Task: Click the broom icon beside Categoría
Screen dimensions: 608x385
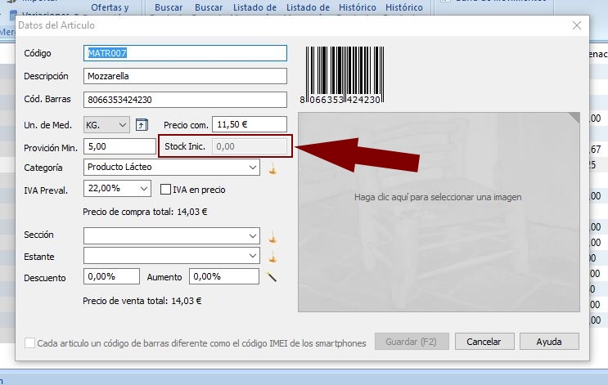Action: tap(273, 169)
